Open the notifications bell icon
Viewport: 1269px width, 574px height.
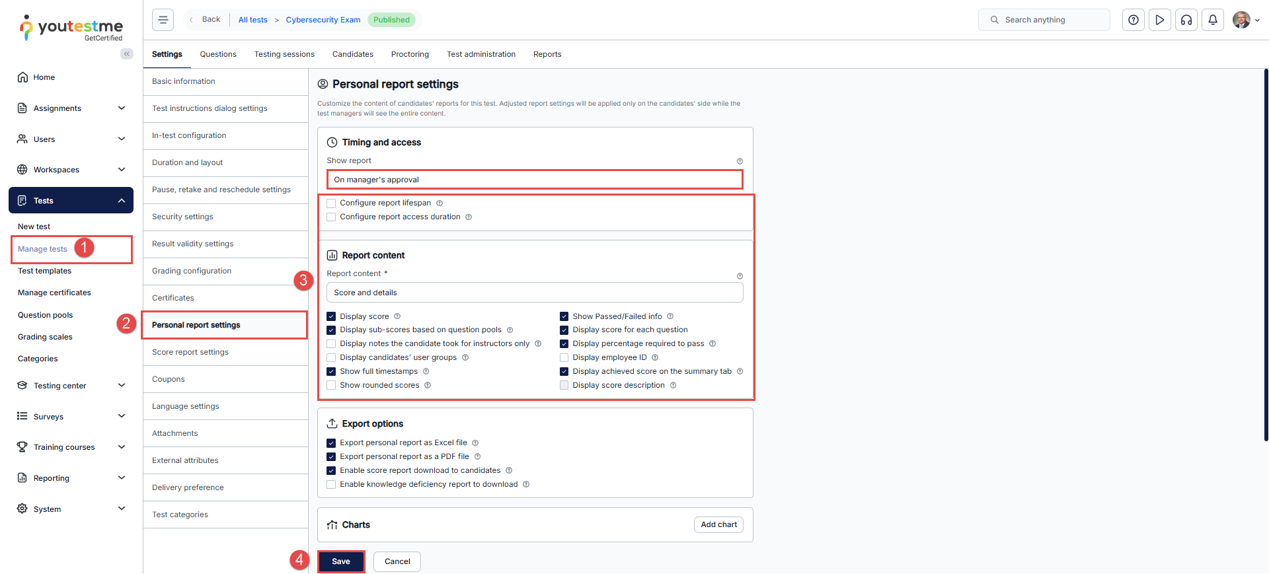click(x=1213, y=20)
